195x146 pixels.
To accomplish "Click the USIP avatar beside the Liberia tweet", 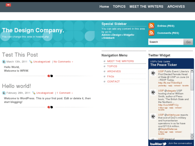I will (x=153, y=73).
